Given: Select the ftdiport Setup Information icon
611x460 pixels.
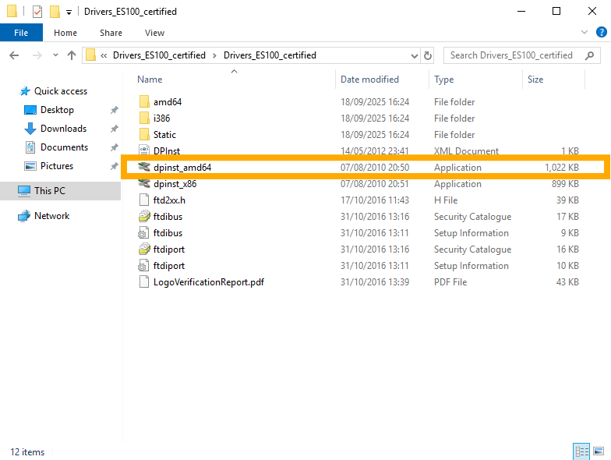Looking at the screenshot, I should 143,266.
